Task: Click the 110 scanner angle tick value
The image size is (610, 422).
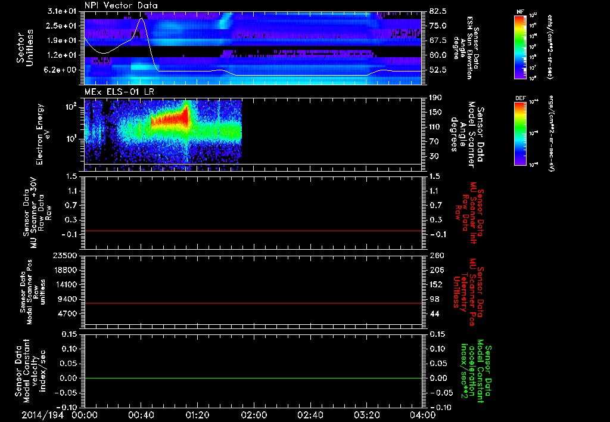Action: (435, 127)
